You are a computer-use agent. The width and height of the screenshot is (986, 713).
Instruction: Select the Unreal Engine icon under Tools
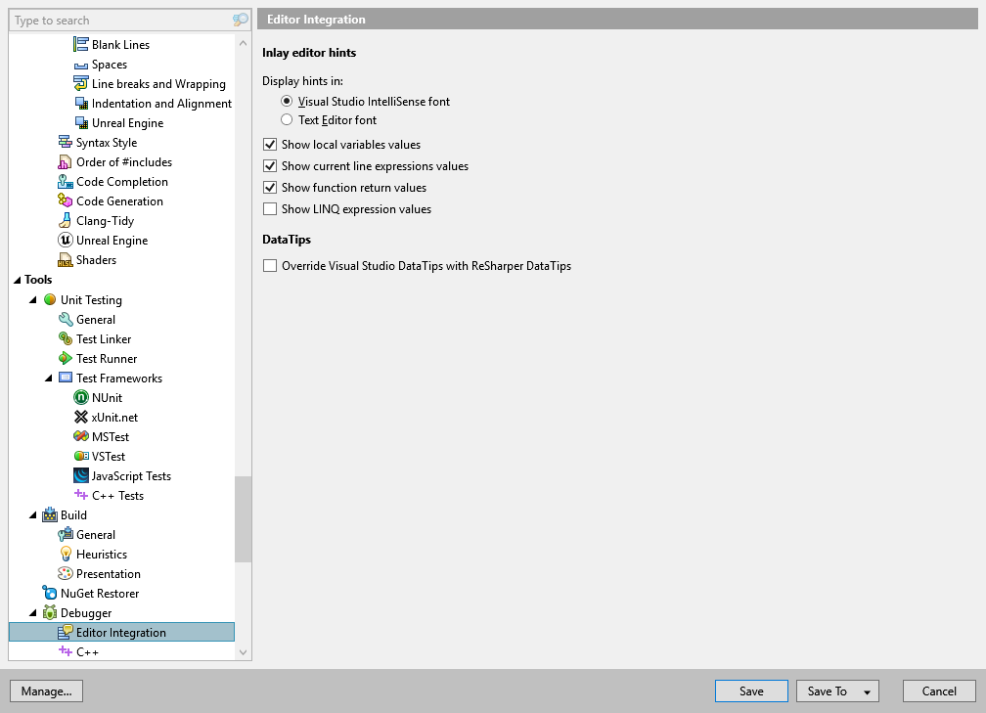click(x=64, y=240)
